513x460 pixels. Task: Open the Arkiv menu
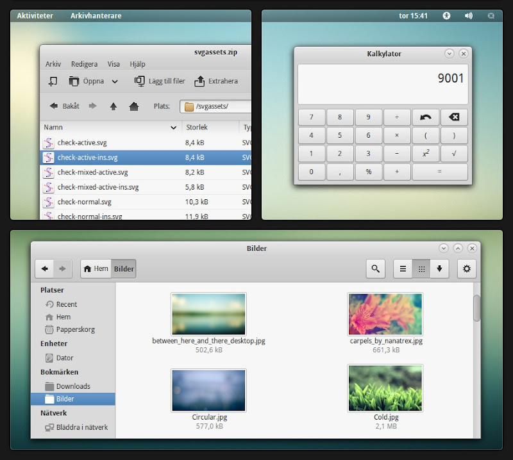coord(53,64)
